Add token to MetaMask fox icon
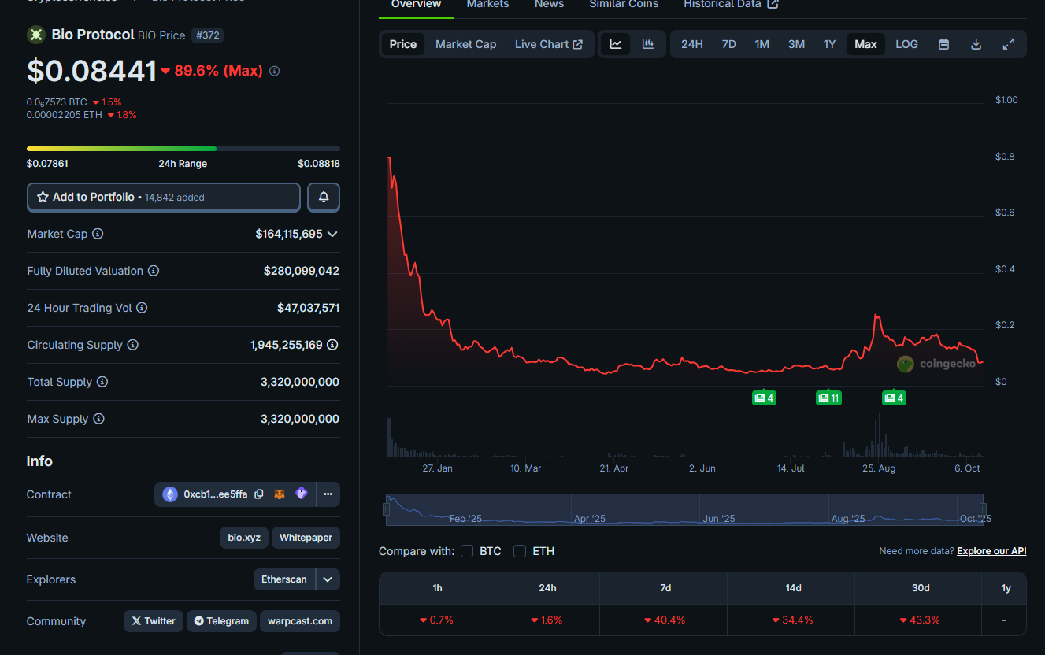The height and width of the screenshot is (655, 1045). pyautogui.click(x=280, y=494)
